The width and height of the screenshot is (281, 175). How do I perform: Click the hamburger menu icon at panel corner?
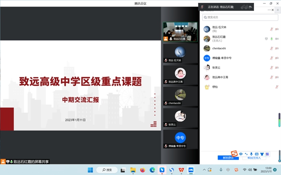(x=278, y=10)
